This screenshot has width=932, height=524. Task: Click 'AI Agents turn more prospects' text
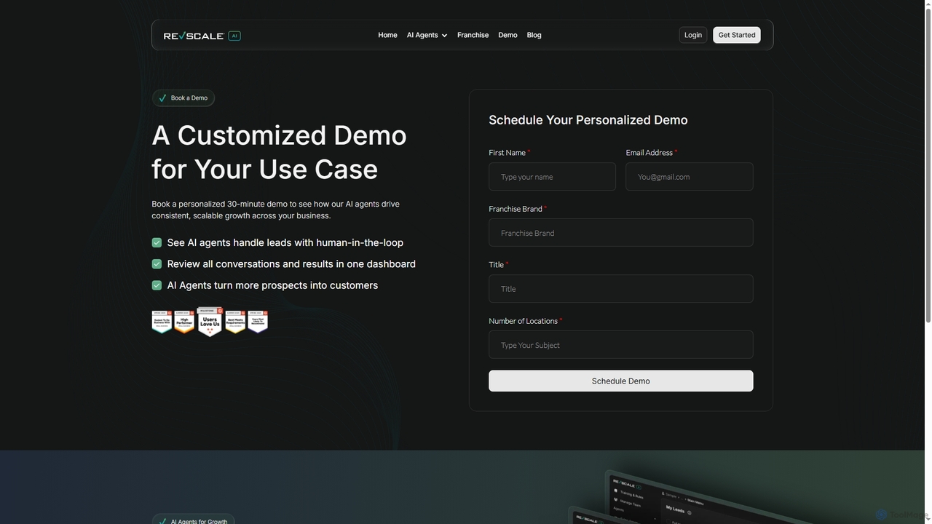click(x=272, y=285)
